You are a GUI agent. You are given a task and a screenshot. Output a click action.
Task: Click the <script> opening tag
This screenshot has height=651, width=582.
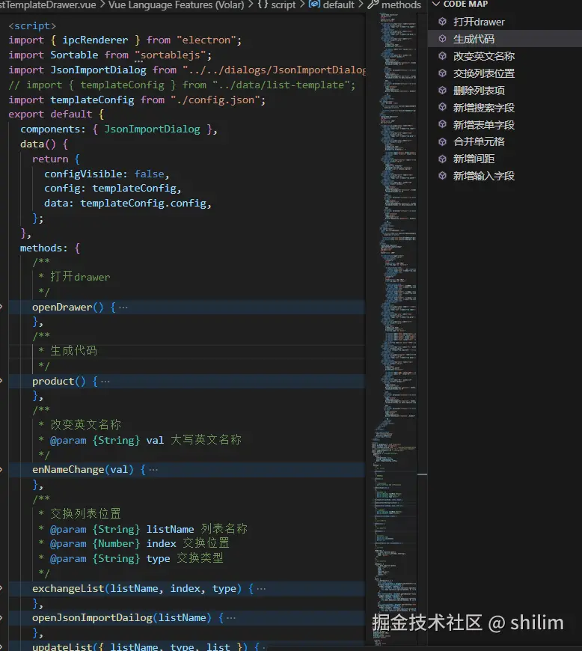point(32,25)
